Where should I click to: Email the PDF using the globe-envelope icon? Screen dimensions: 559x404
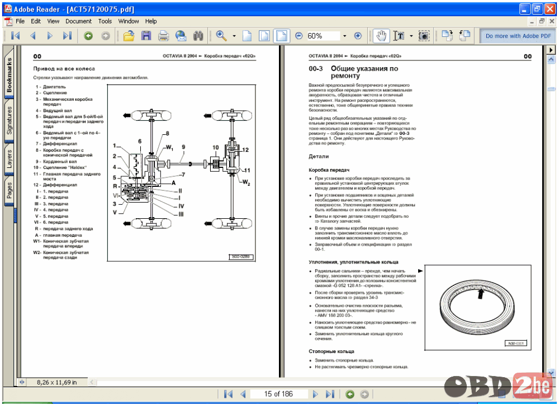tap(181, 36)
